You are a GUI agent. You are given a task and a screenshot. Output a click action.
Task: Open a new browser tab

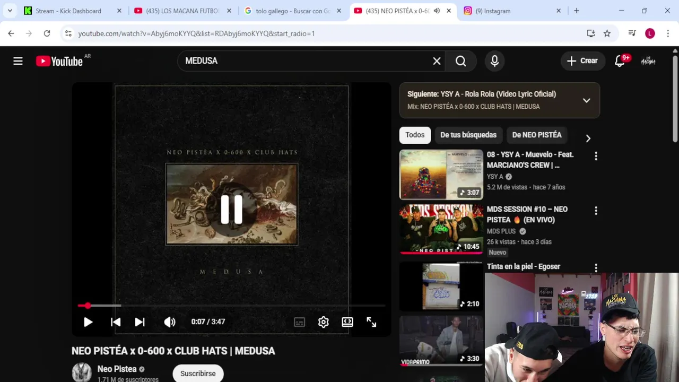[x=577, y=11]
